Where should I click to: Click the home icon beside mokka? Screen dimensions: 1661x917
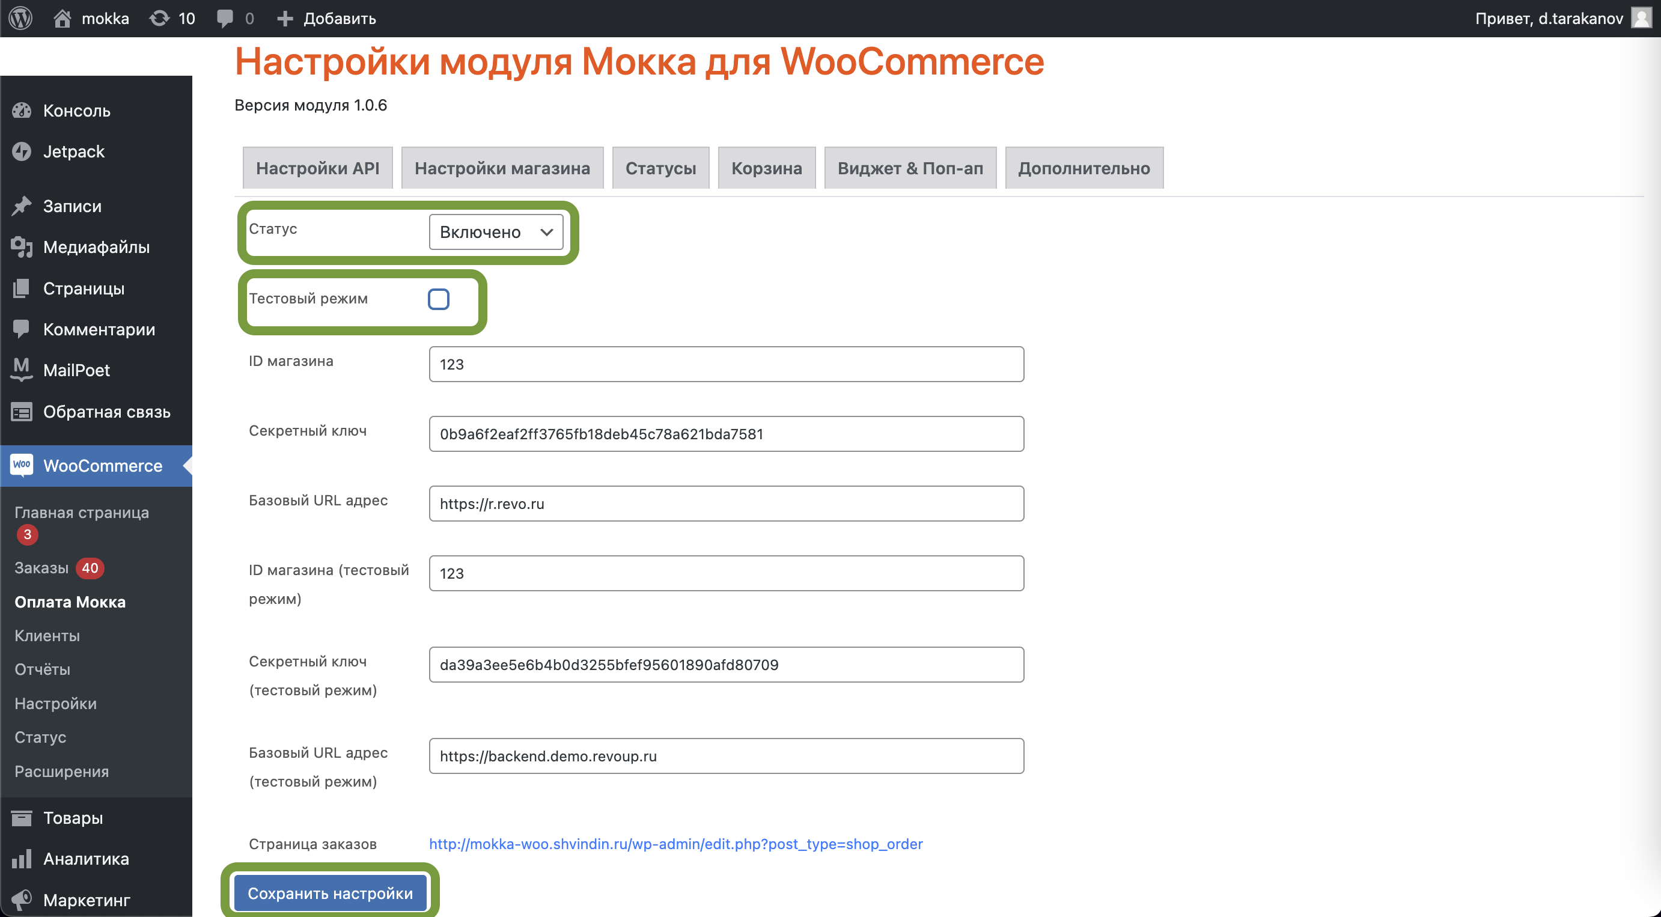pos(62,18)
